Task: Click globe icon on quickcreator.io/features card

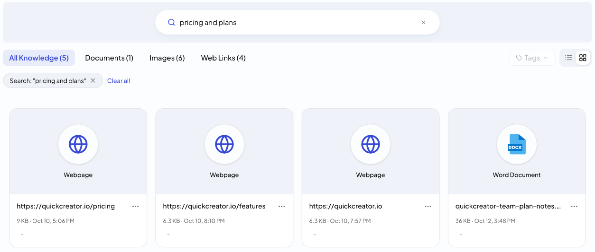Action: (224, 144)
